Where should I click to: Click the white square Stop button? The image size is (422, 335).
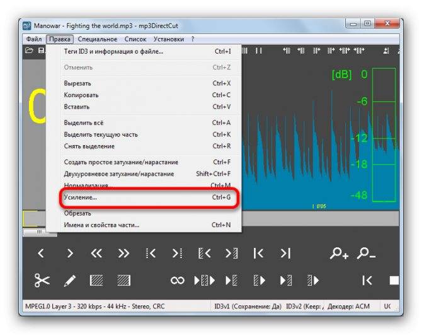coord(394,280)
